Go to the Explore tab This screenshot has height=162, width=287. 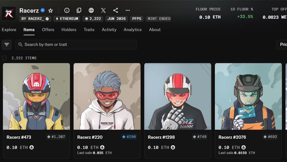click(x=9, y=29)
